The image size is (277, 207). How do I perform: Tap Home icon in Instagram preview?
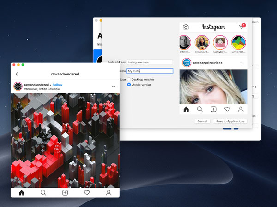coord(186,109)
